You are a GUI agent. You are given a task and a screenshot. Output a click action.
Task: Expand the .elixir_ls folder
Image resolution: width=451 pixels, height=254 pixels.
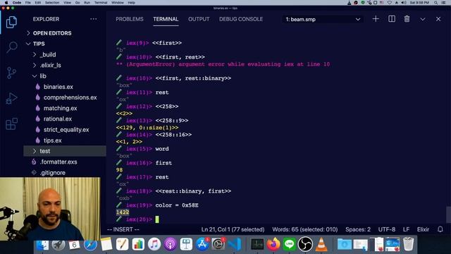click(51, 65)
